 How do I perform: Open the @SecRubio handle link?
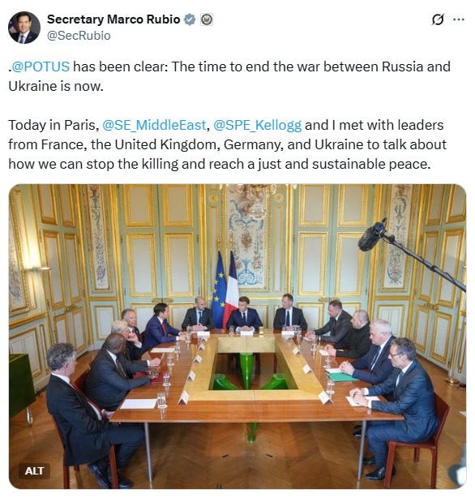pyautogui.click(x=79, y=36)
